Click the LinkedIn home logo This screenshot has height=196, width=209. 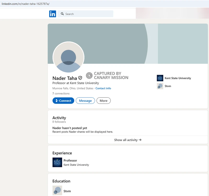[53, 14]
